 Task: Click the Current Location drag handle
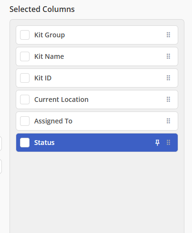pos(168,100)
